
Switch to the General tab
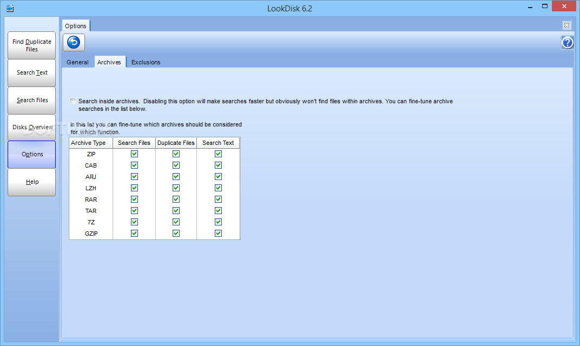(78, 62)
